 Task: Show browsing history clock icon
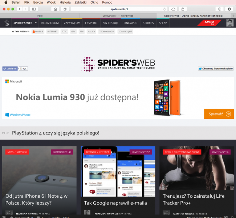tap(220, 9)
